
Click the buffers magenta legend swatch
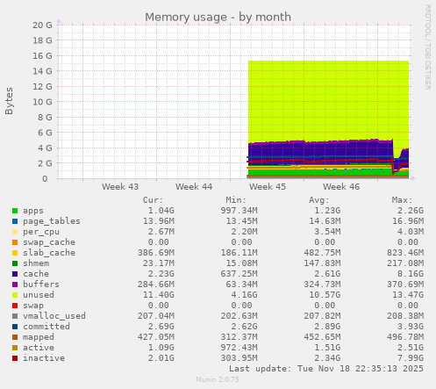(x=15, y=285)
